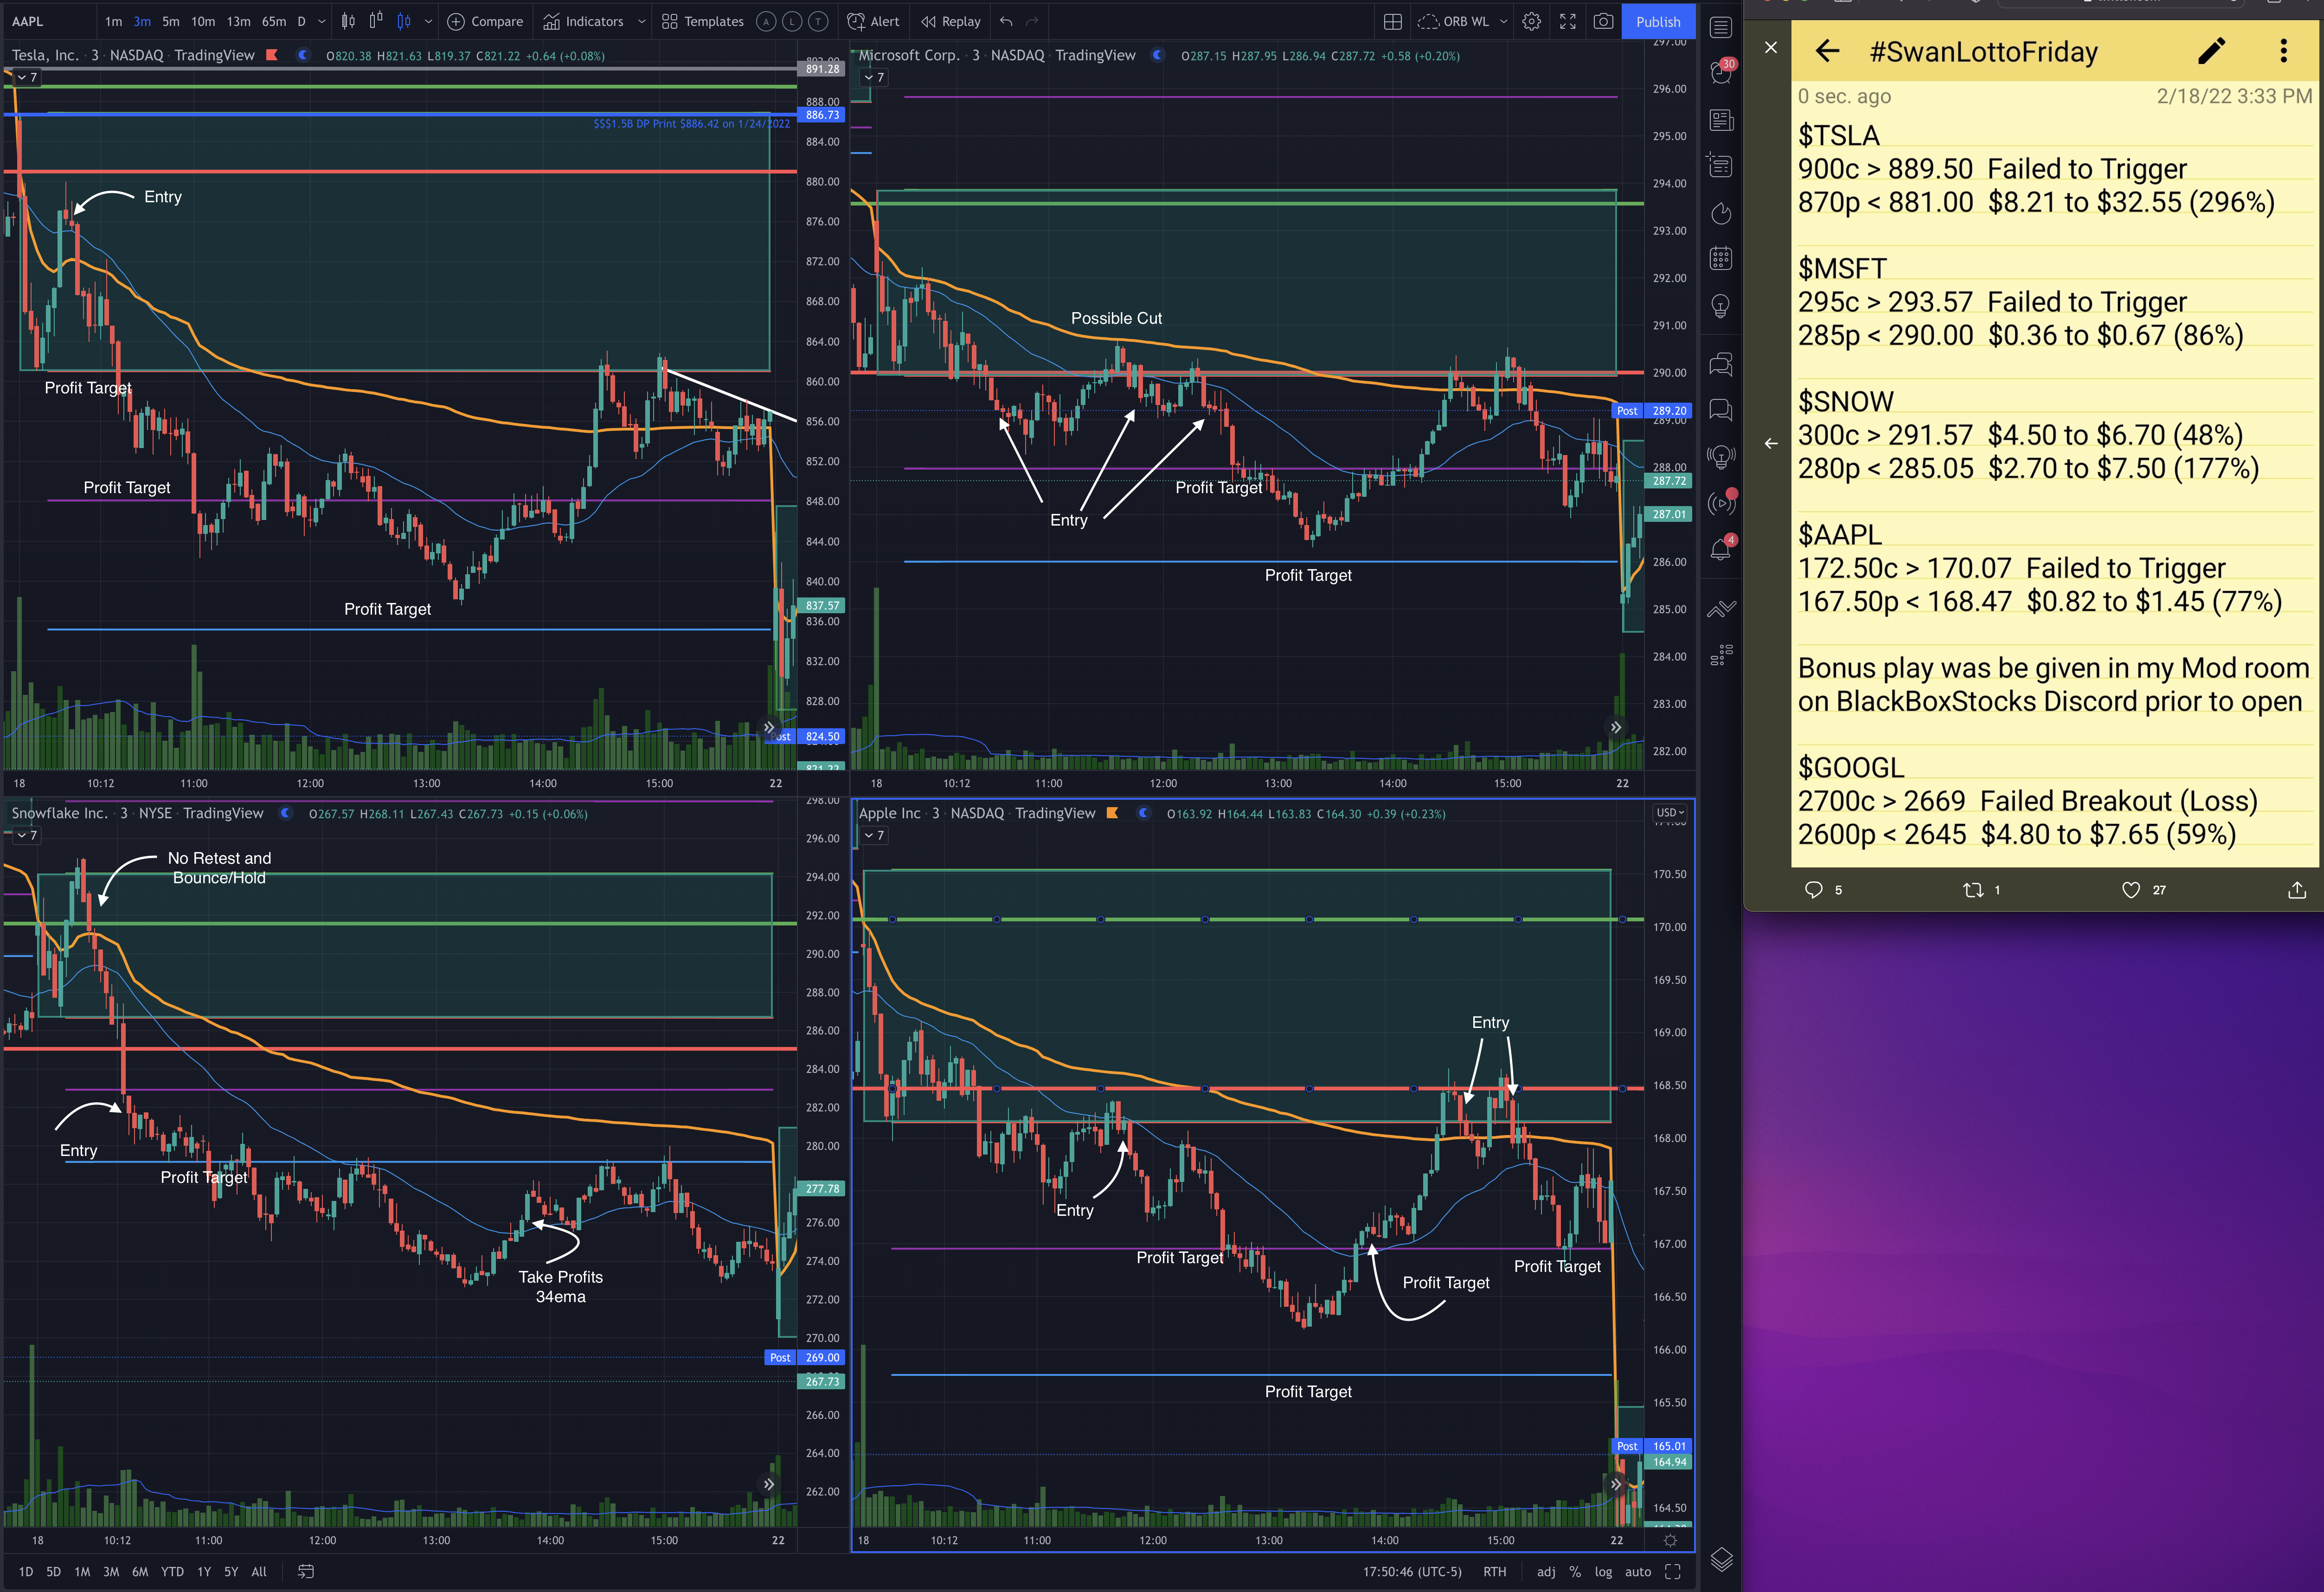2324x1592 pixels.
Task: Open My Ideas lightbulb icon
Action: click(1720, 306)
